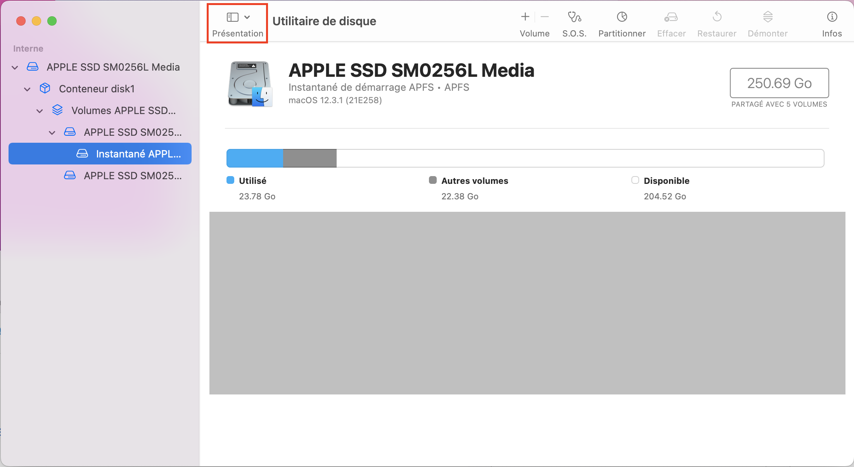This screenshot has height=467, width=854.
Task: Collapse the Conteneur disk1 chevron
Action: pyautogui.click(x=27, y=89)
